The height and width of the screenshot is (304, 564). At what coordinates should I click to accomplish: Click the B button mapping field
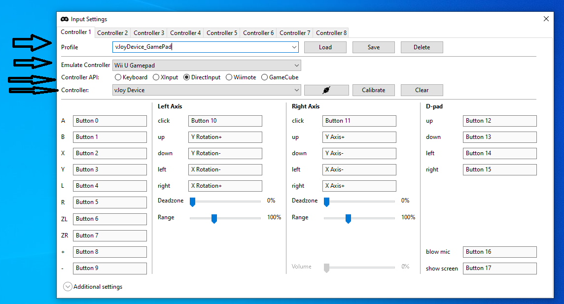[110, 137]
